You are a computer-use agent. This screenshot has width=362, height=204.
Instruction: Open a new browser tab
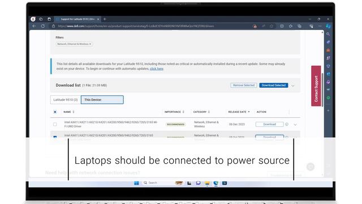coord(105,19)
